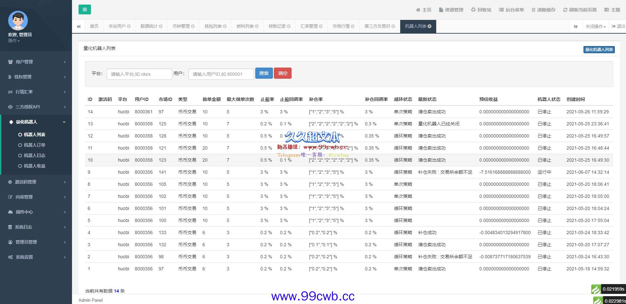Open the 主题 theme settings
The height and width of the screenshot is (304, 626).
pyautogui.click(x=612, y=10)
